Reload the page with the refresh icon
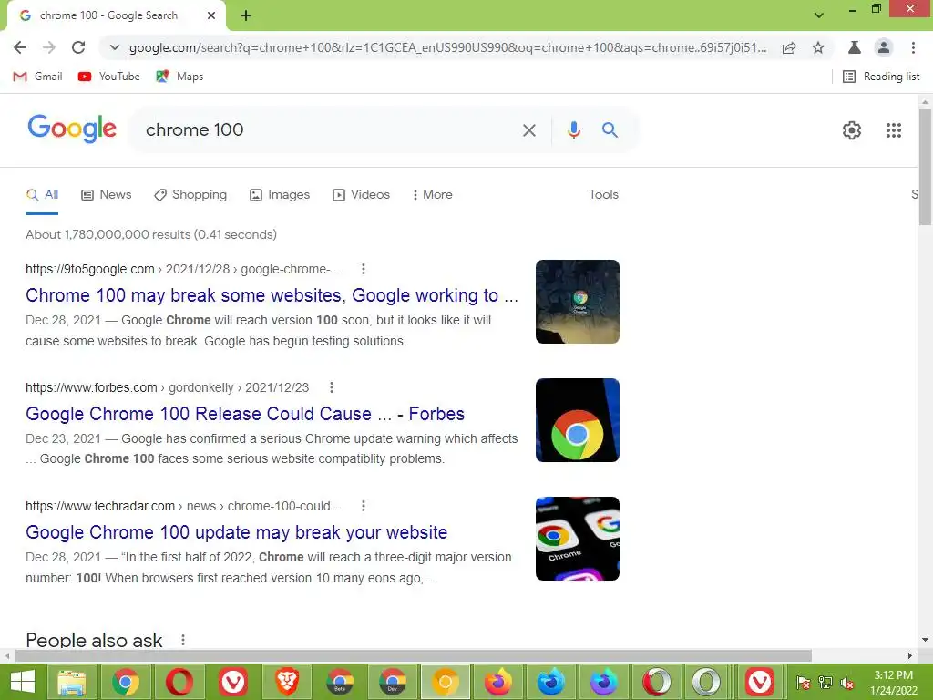 point(78,47)
